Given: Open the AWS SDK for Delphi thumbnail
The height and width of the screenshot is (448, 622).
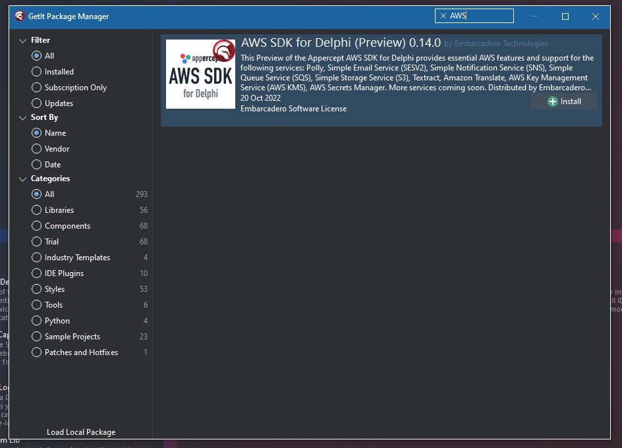Looking at the screenshot, I should 200,74.
